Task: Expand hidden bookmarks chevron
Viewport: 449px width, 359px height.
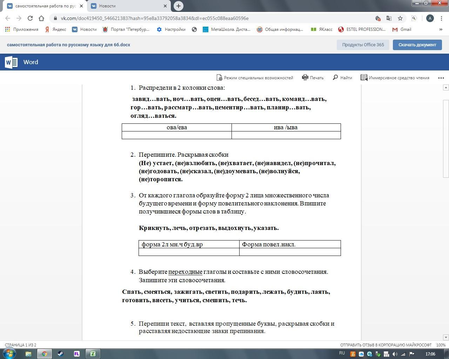Action: coord(441,29)
